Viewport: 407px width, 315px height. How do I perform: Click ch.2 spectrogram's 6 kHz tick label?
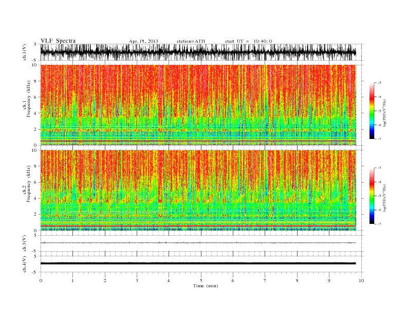point(36,182)
